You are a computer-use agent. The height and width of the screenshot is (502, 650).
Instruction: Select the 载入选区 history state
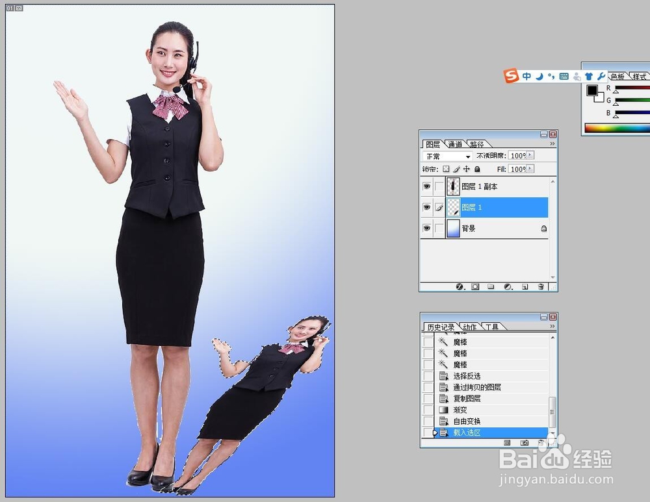pos(491,433)
